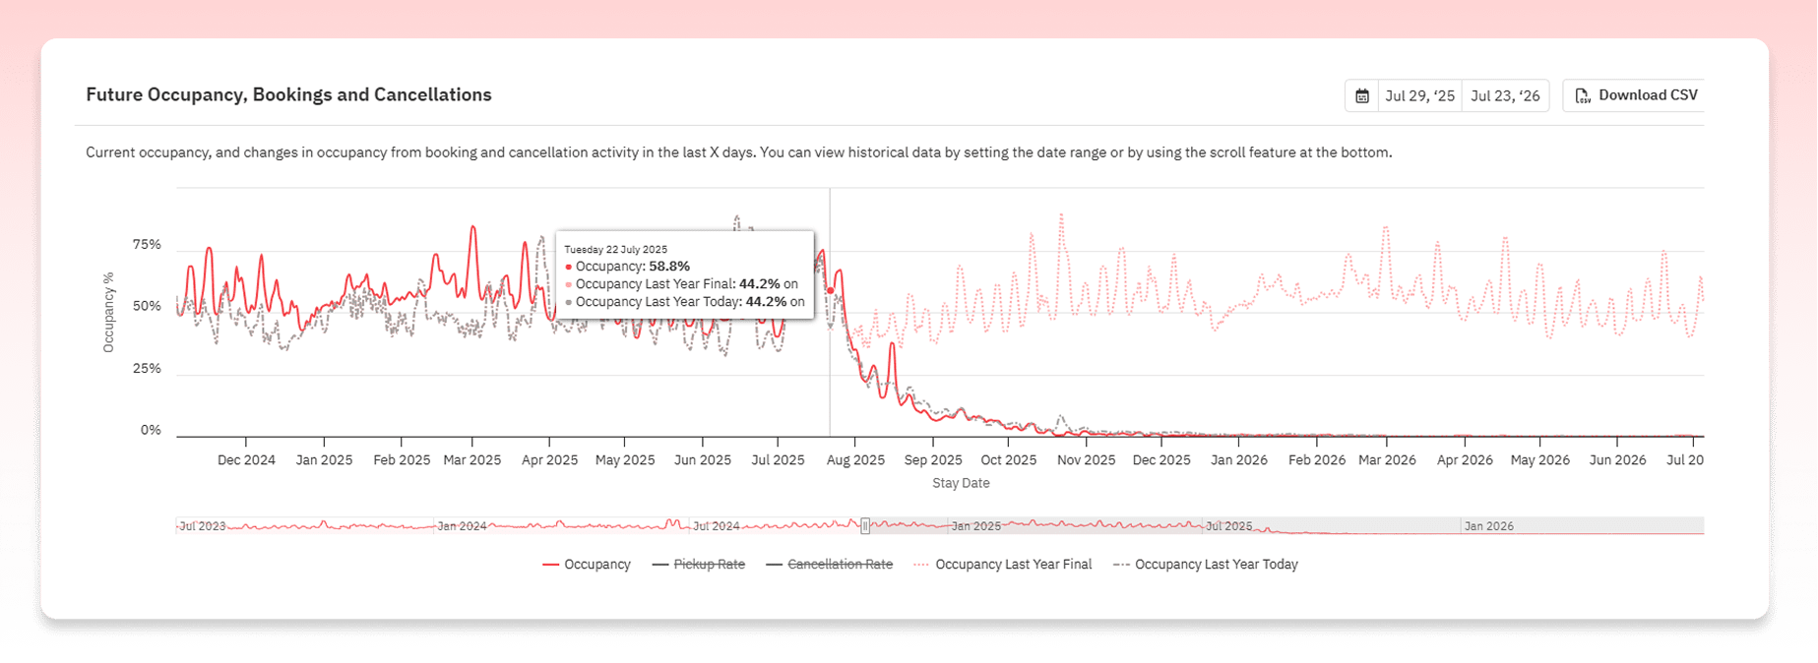The height and width of the screenshot is (663, 1818).
Task: Click Jul 2023 in the bottom navigator
Action: point(202,526)
